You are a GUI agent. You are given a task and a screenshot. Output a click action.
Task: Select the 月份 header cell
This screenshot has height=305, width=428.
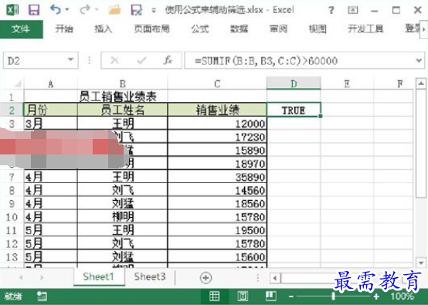51,110
